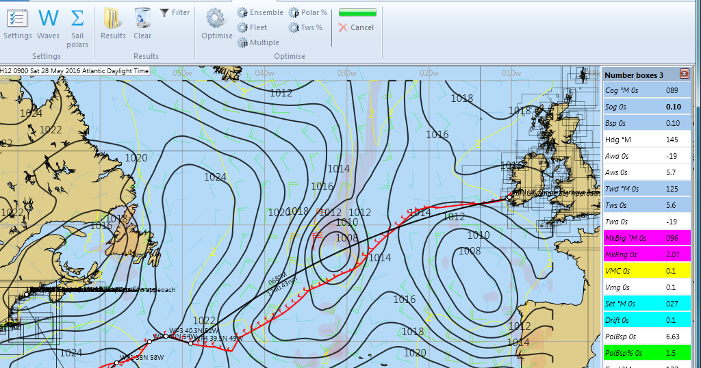Select the PolBsp 0s number box
Image resolution: width=701 pixels, height=368 pixels.
click(646, 337)
